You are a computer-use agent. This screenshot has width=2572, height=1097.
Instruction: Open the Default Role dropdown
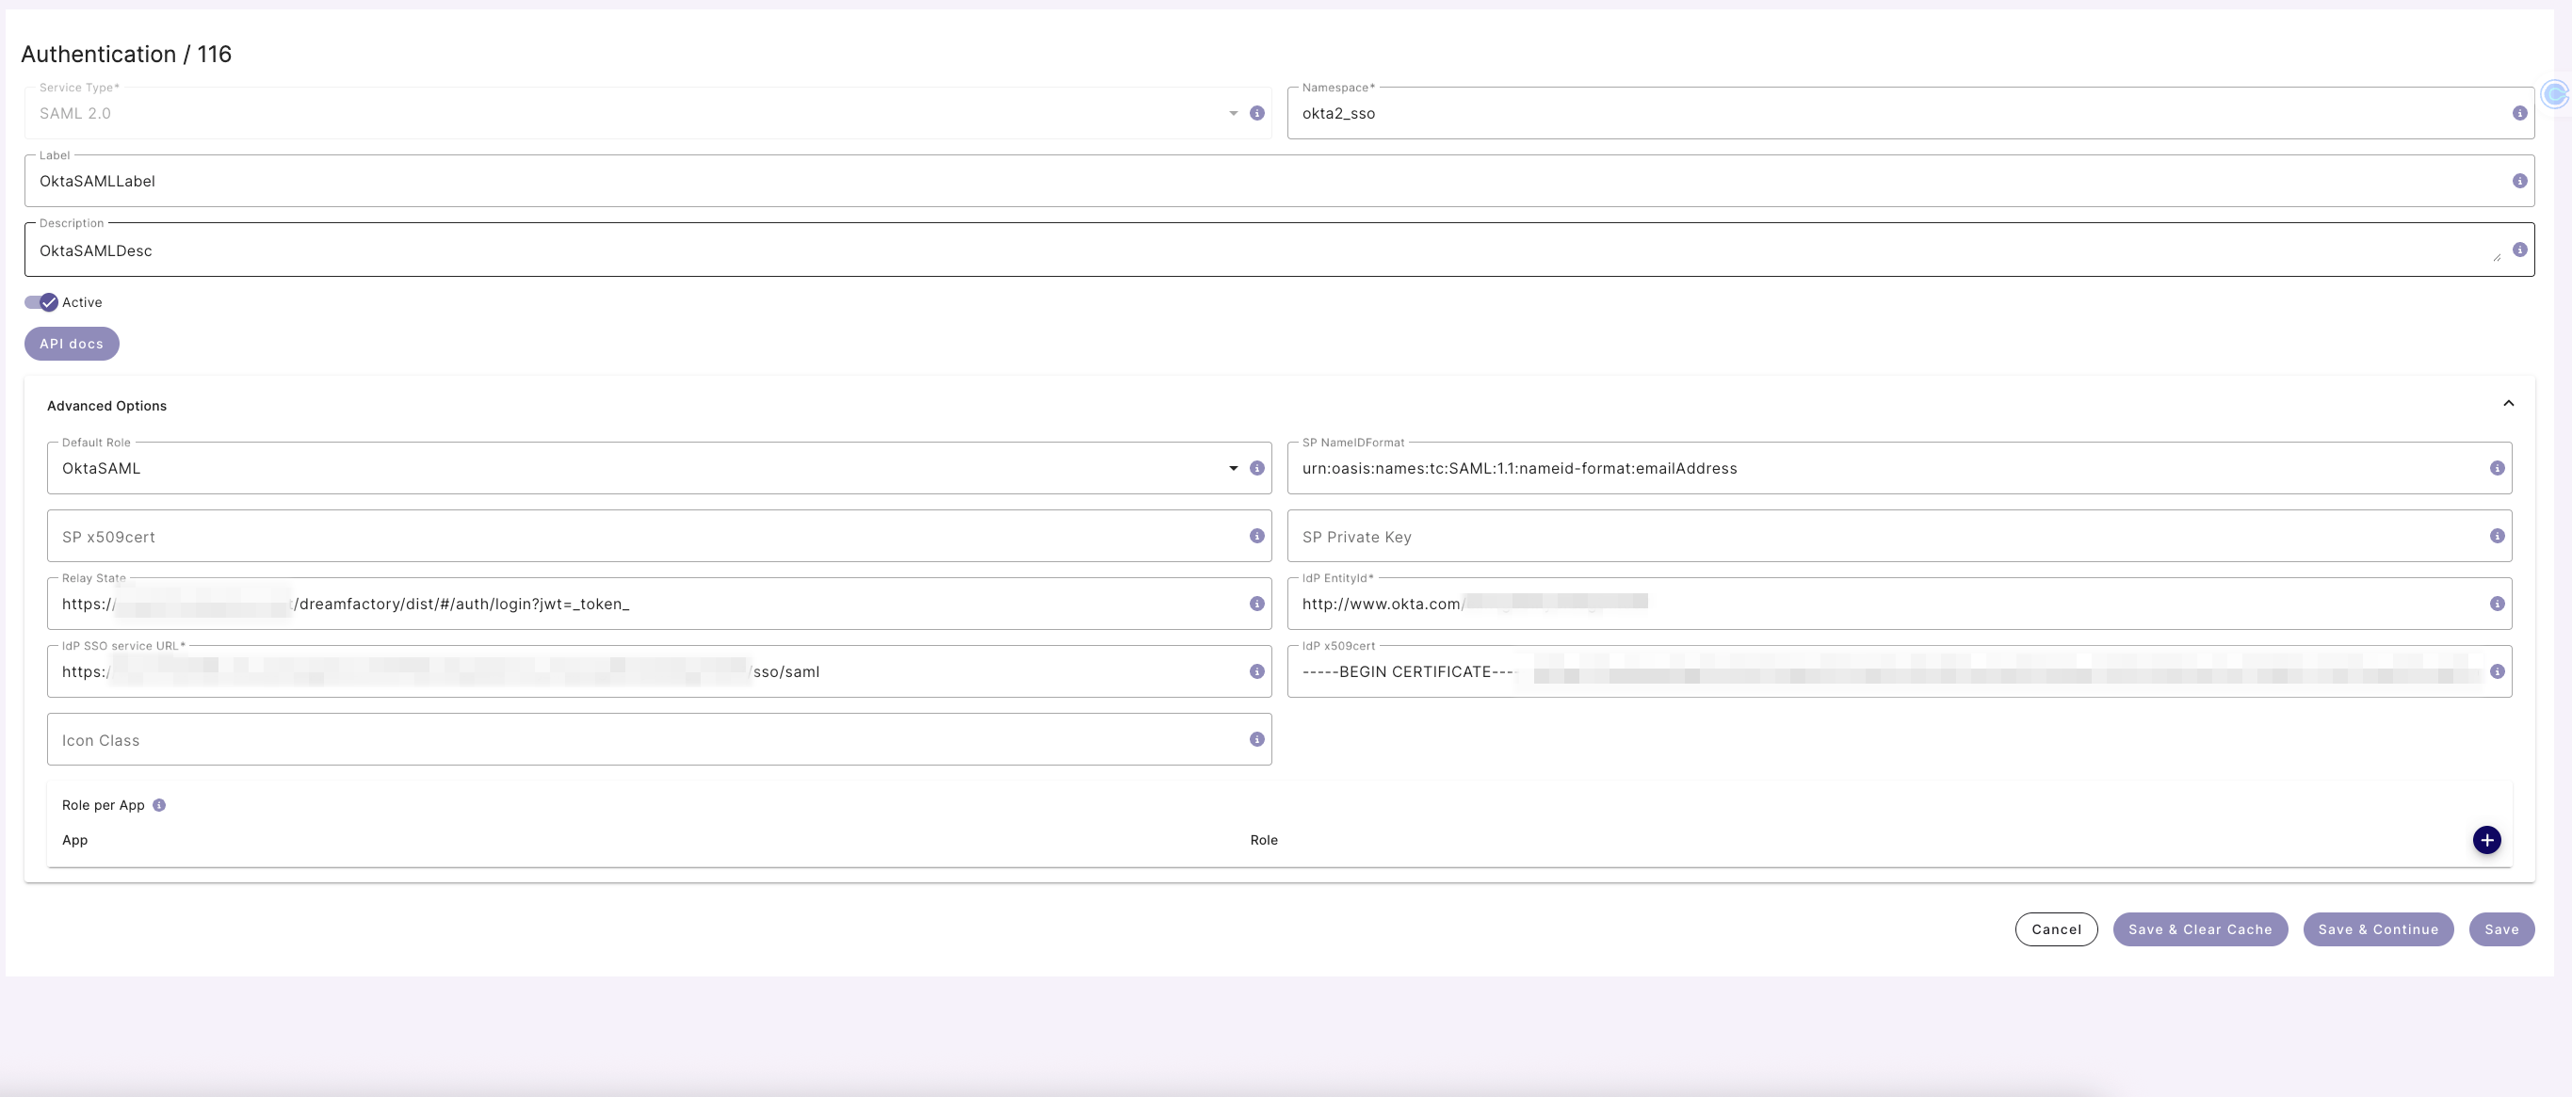coord(1233,467)
